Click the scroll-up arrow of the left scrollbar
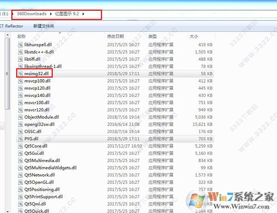The image size is (277, 213). [x=7, y=35]
